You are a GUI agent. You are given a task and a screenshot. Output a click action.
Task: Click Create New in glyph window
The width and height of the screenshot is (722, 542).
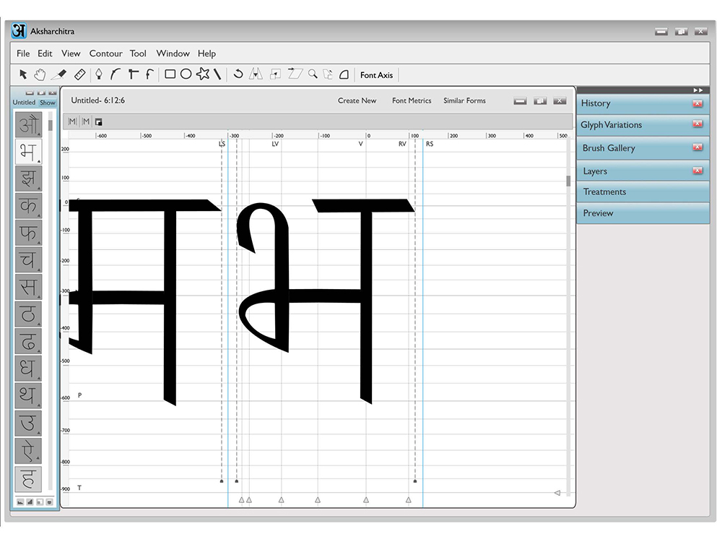click(x=357, y=100)
